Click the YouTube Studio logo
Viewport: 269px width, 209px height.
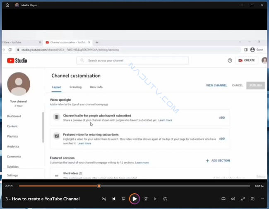coord(17,61)
